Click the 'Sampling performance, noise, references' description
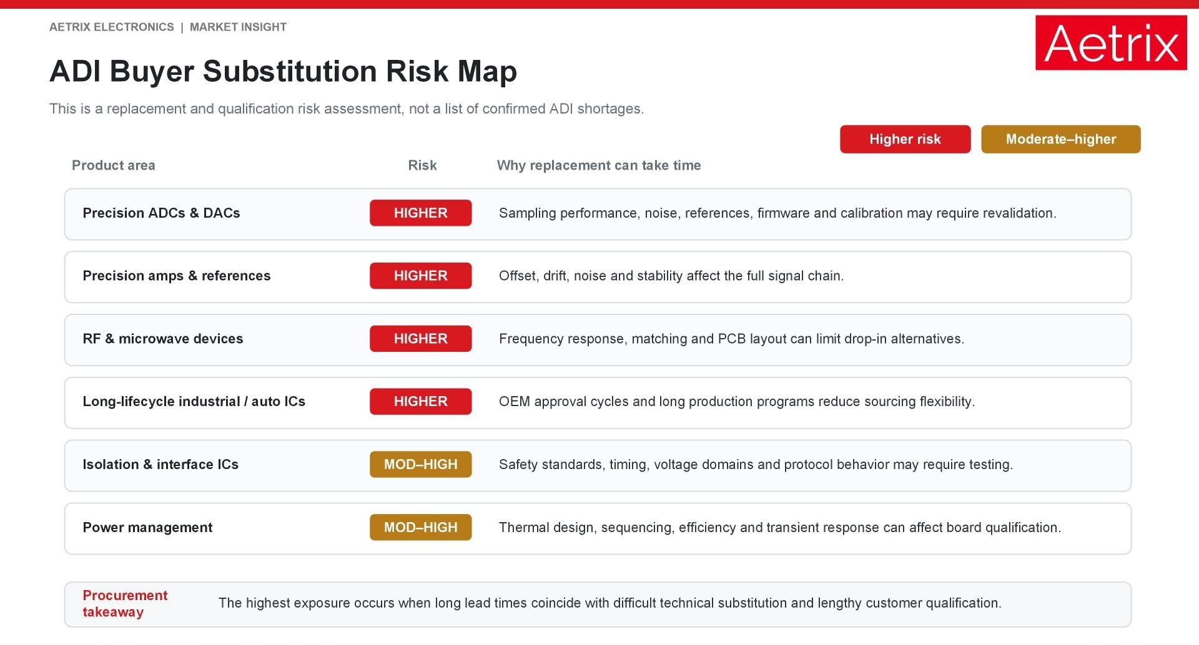 coord(777,213)
